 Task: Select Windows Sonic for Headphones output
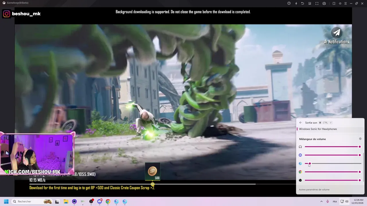330,129
